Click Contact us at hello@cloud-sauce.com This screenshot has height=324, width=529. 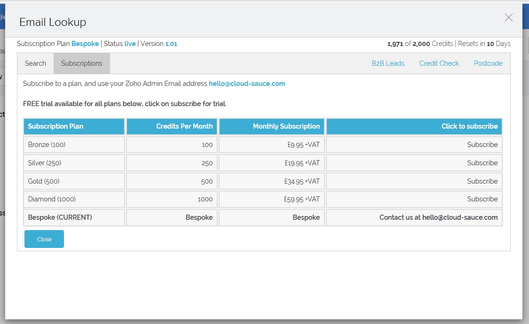(439, 217)
